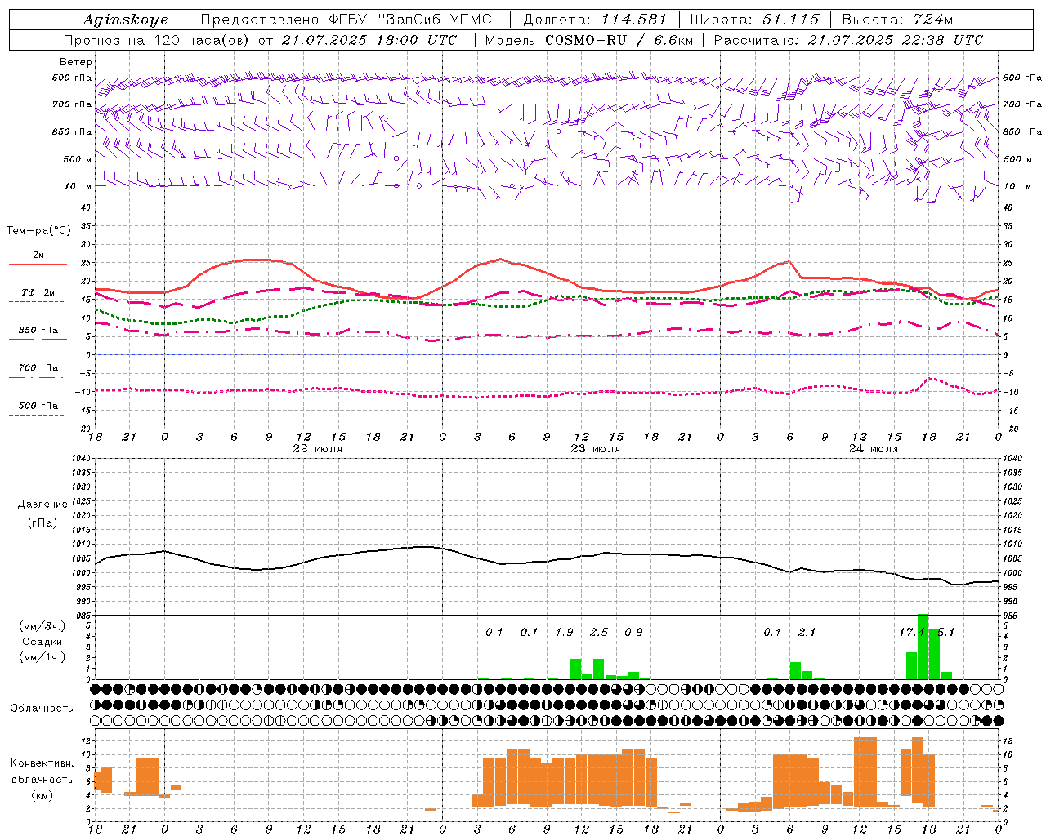Click the Td 2м dew point legend entry
Screen dimensions: 1046x836
(38, 292)
